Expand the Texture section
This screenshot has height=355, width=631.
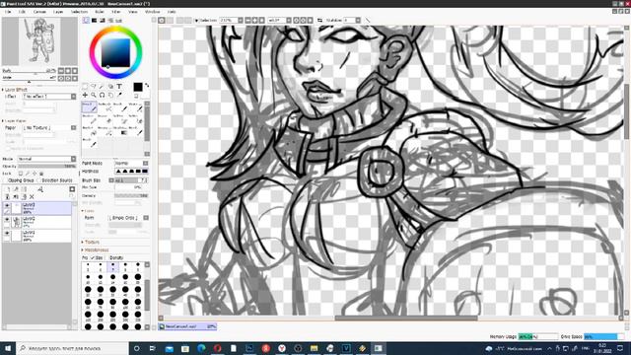pos(91,243)
